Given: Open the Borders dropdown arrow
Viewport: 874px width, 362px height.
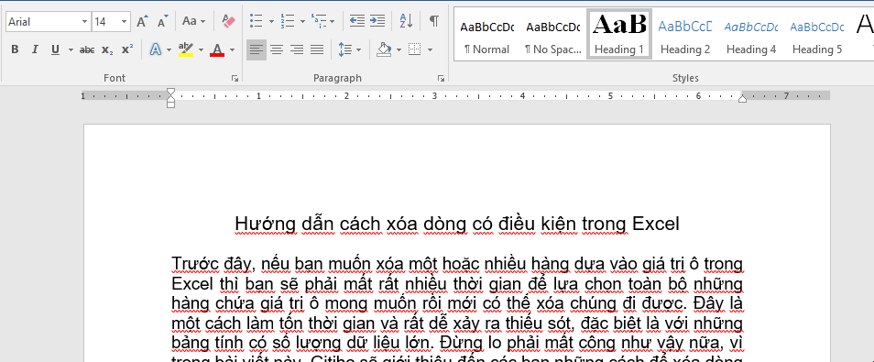Looking at the screenshot, I should 430,50.
